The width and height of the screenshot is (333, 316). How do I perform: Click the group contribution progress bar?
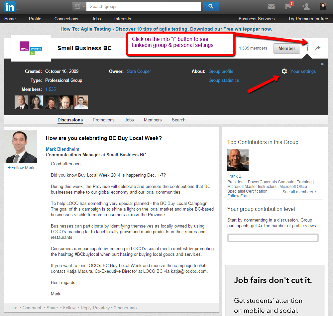[x=273, y=238]
